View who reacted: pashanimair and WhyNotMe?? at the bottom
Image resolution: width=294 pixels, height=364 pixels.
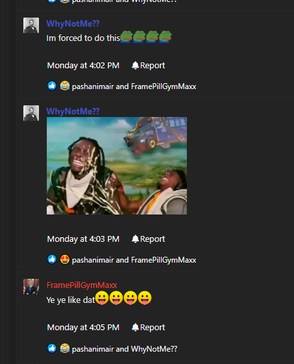125,349
